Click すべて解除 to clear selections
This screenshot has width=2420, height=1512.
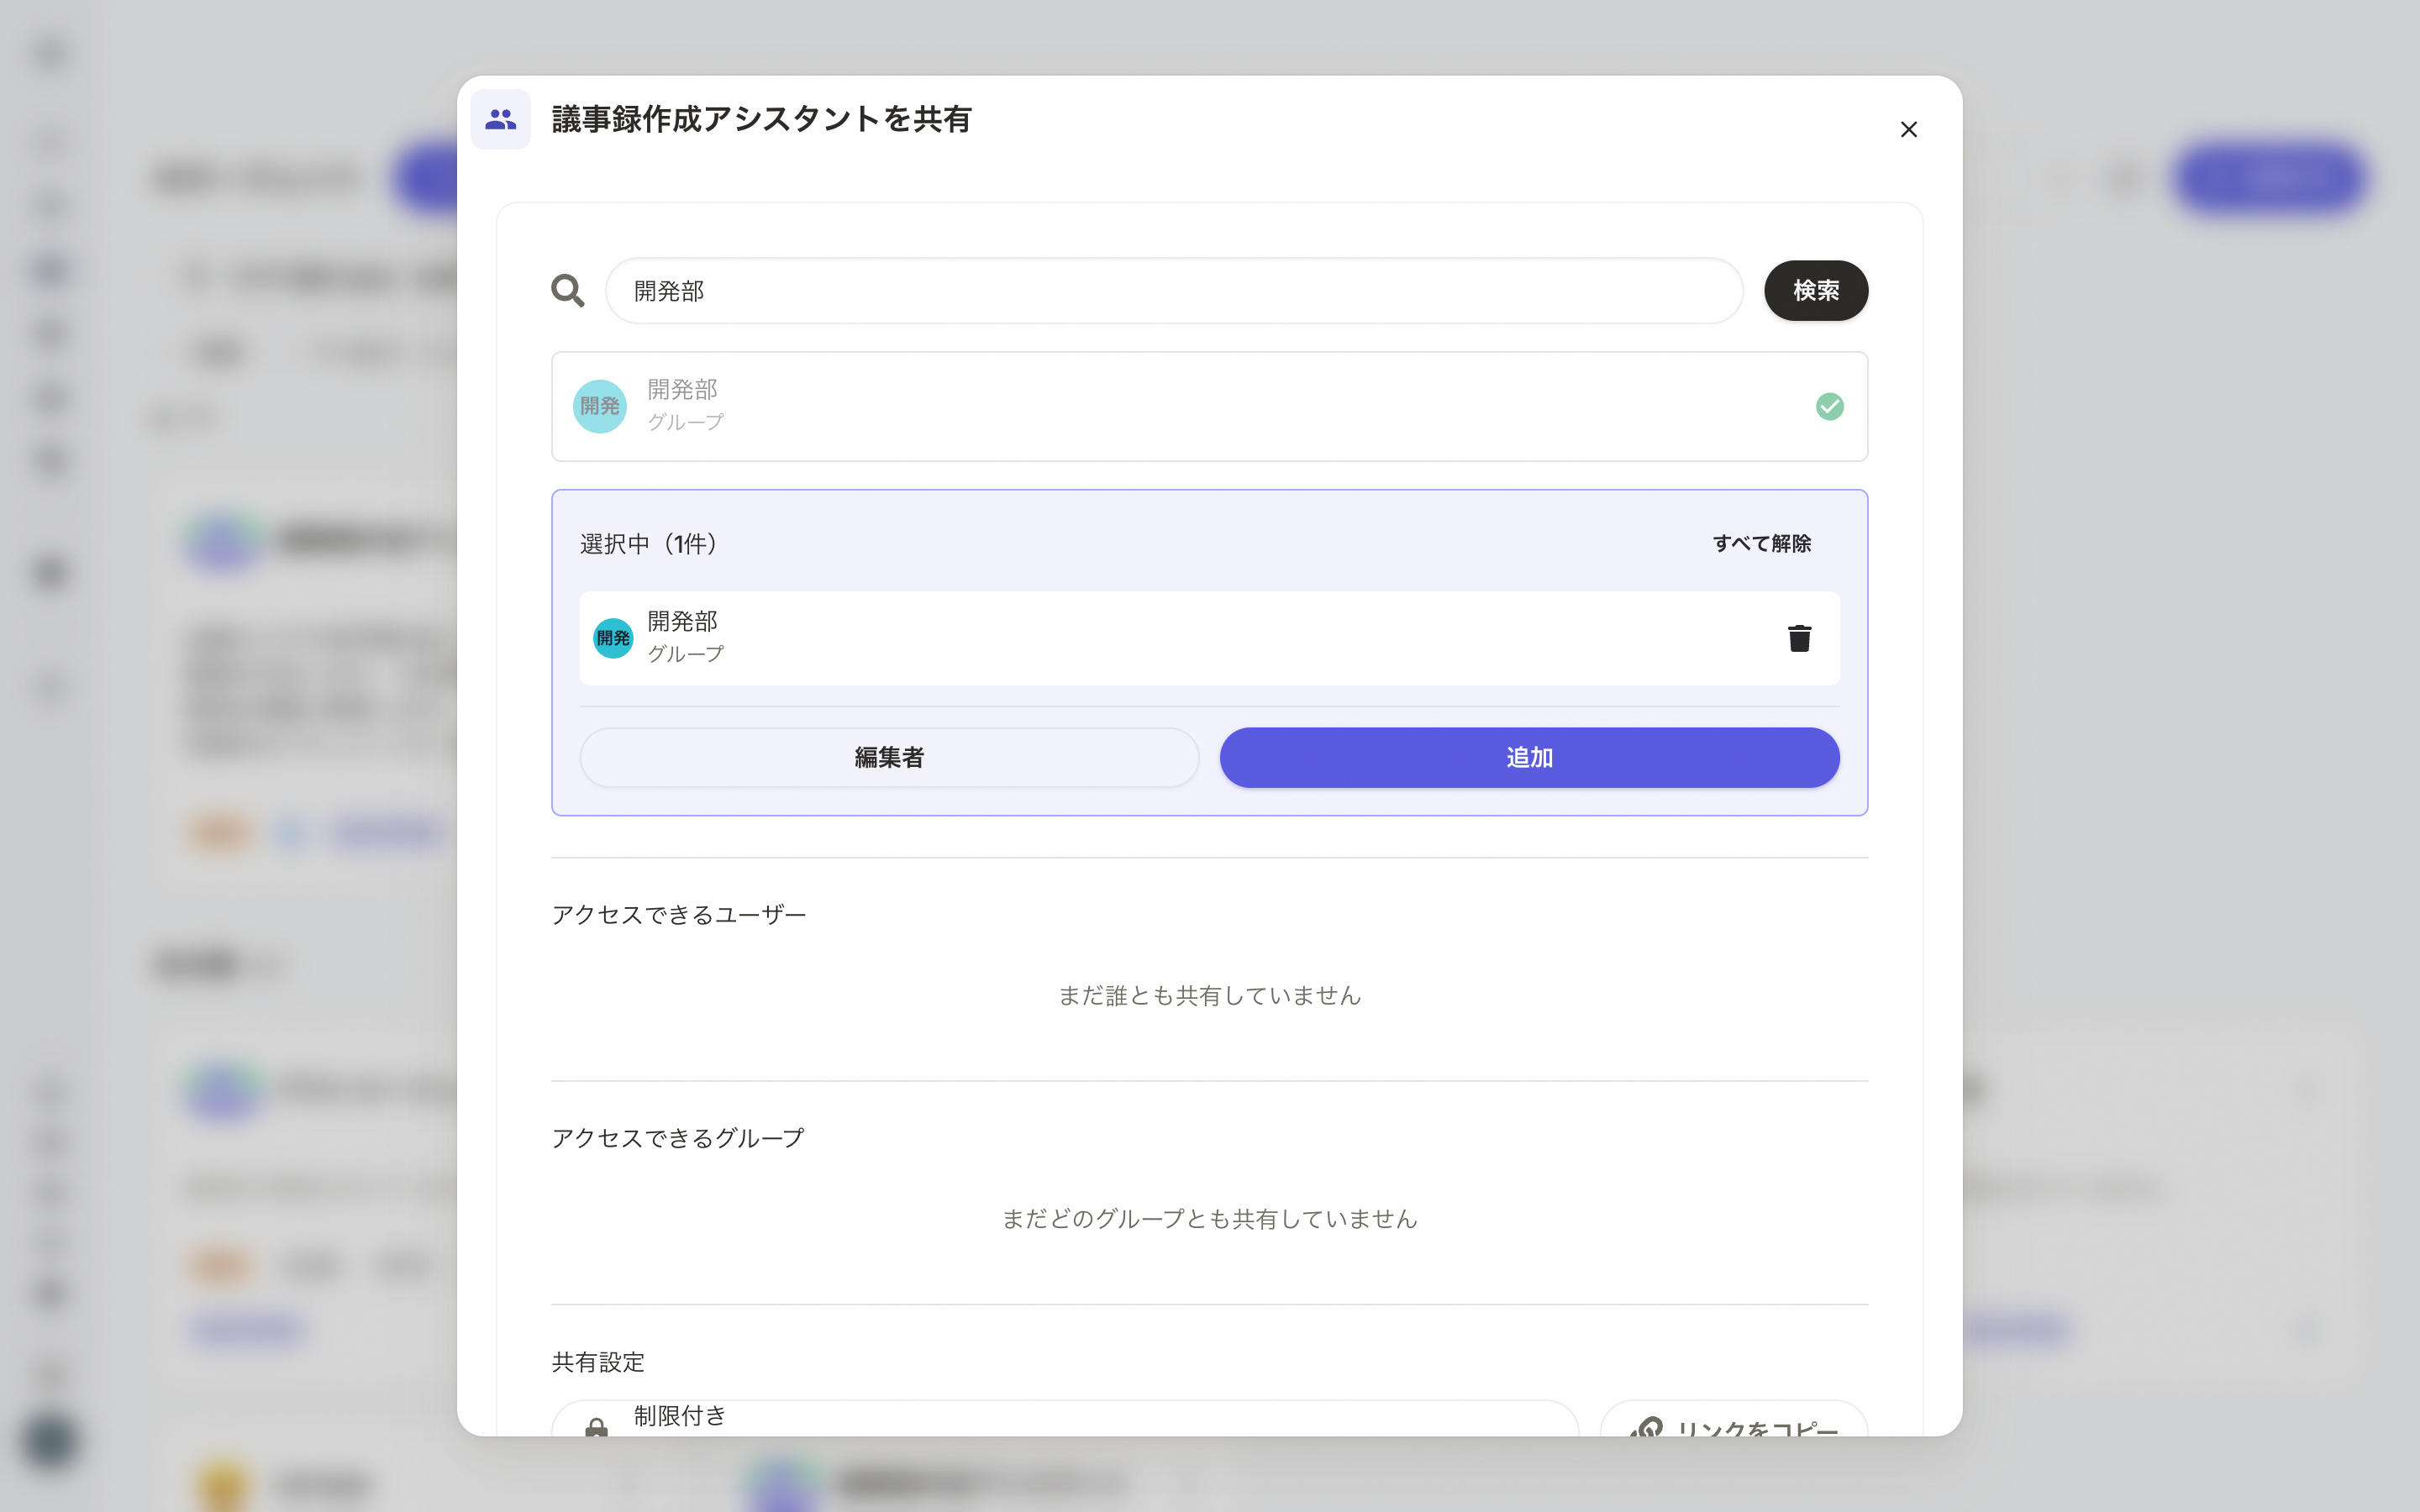(x=1761, y=543)
